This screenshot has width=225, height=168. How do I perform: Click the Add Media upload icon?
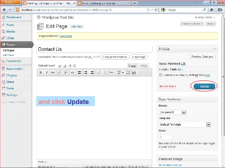[75, 66]
